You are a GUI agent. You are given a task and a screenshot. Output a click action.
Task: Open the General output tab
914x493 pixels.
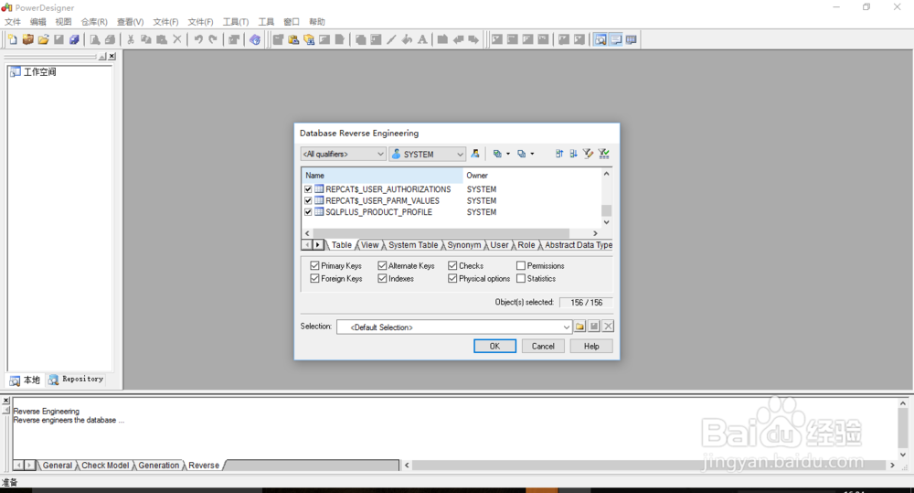pos(57,465)
